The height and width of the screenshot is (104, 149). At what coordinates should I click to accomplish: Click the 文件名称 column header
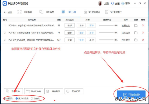point(32,20)
